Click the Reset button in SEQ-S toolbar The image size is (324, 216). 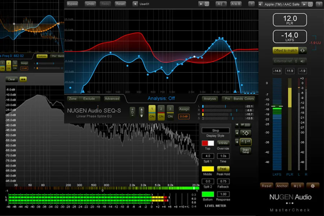pyautogui.click(x=120, y=4)
